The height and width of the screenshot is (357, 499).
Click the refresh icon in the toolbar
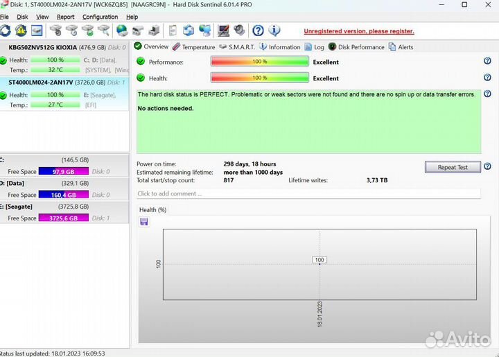(6, 31)
